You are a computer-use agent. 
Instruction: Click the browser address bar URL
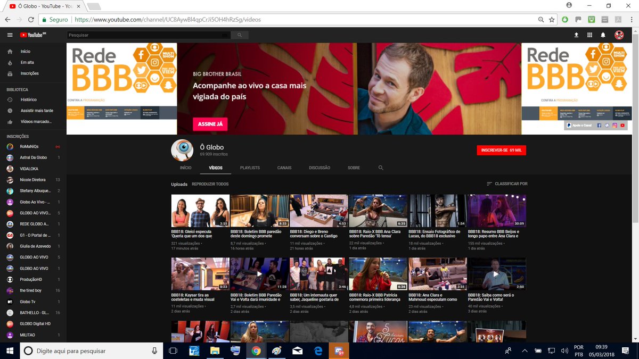coord(168,20)
